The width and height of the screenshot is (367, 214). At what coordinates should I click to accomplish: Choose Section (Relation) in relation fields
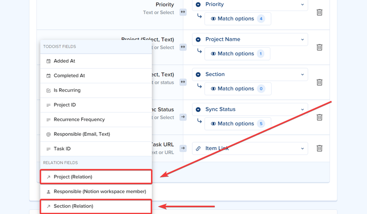click(x=96, y=206)
